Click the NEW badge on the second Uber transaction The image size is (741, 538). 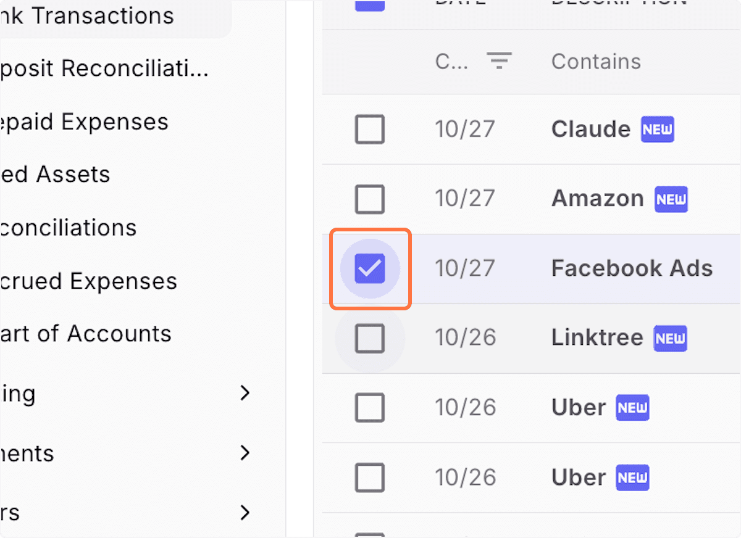(x=632, y=478)
